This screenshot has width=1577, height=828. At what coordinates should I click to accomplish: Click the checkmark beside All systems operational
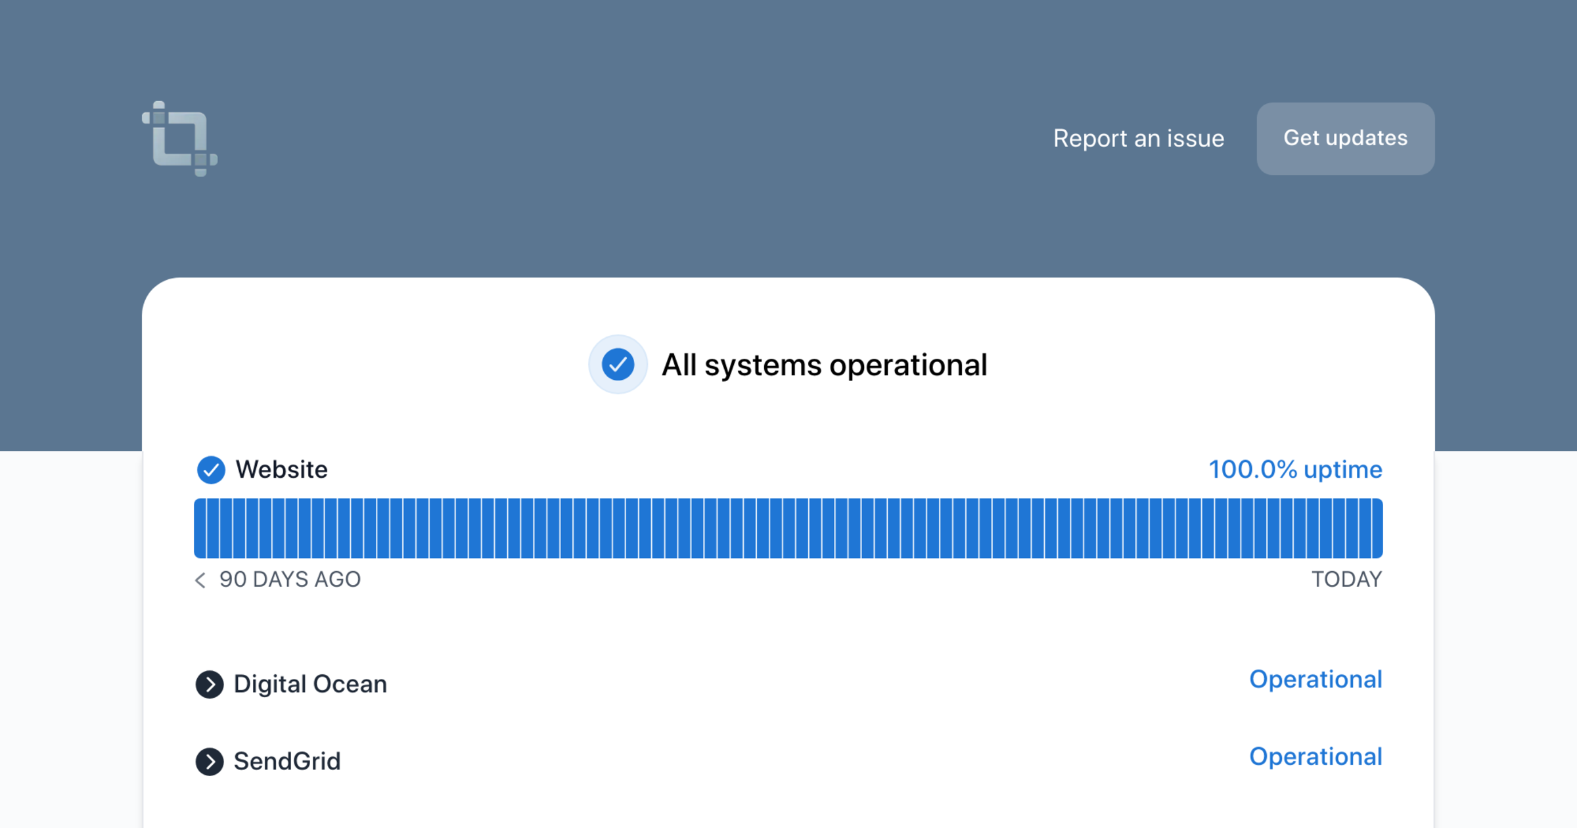pyautogui.click(x=618, y=365)
